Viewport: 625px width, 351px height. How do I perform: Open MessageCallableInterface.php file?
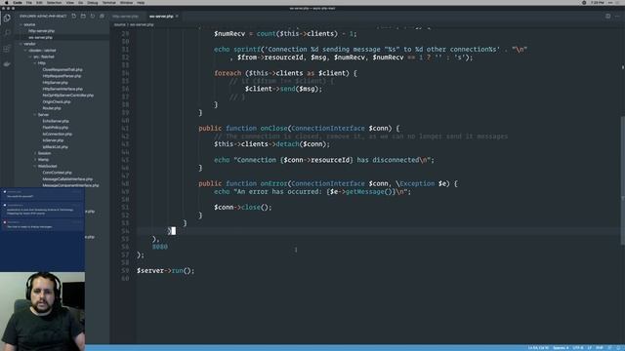click(x=67, y=179)
